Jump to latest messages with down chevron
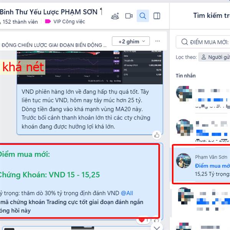 (x=157, y=228)
